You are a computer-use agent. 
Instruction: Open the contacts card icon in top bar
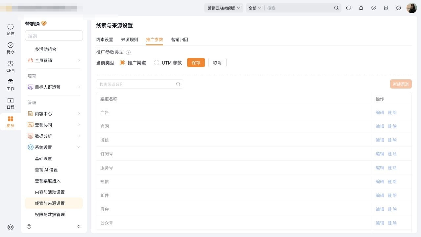(386, 8)
